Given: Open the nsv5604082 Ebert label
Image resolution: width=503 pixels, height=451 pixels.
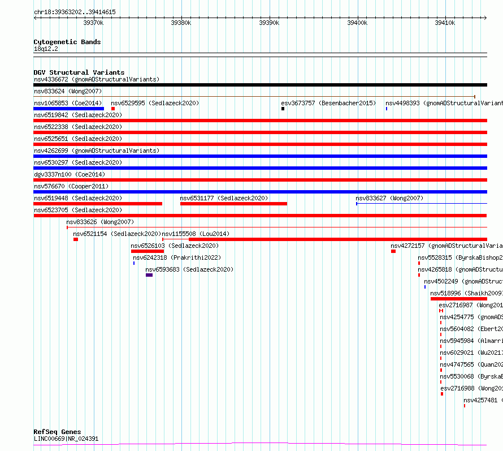Looking at the screenshot, I should (x=471, y=329).
